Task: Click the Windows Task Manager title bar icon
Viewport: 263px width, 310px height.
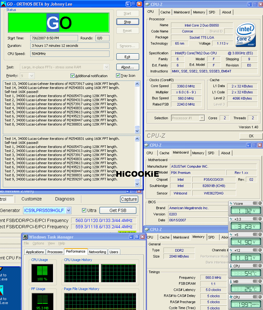Action: (25, 237)
